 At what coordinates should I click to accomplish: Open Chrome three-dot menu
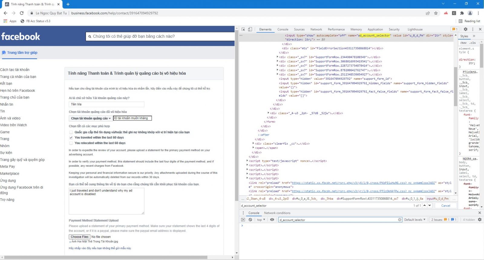point(478,13)
